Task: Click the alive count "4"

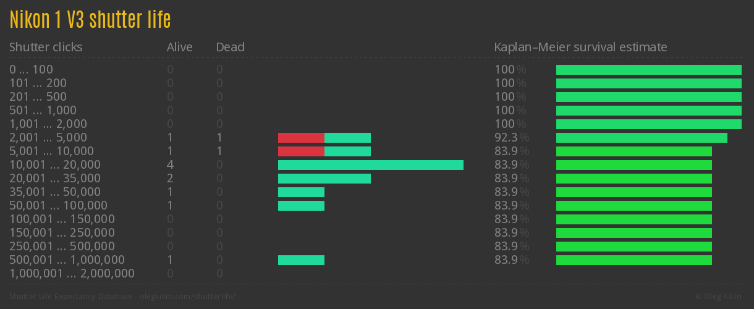Action: click(x=170, y=165)
